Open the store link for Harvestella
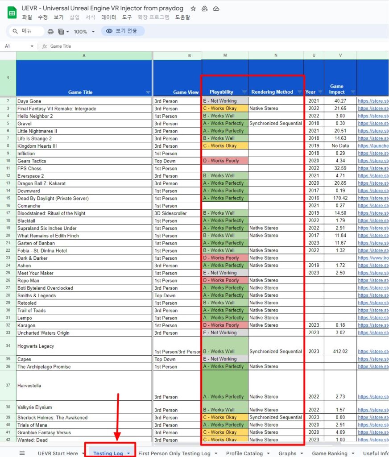 (x=373, y=397)
